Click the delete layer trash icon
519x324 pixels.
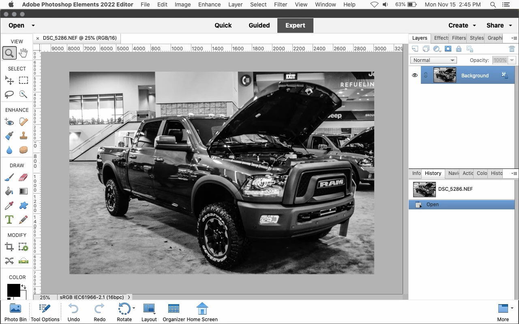(512, 49)
